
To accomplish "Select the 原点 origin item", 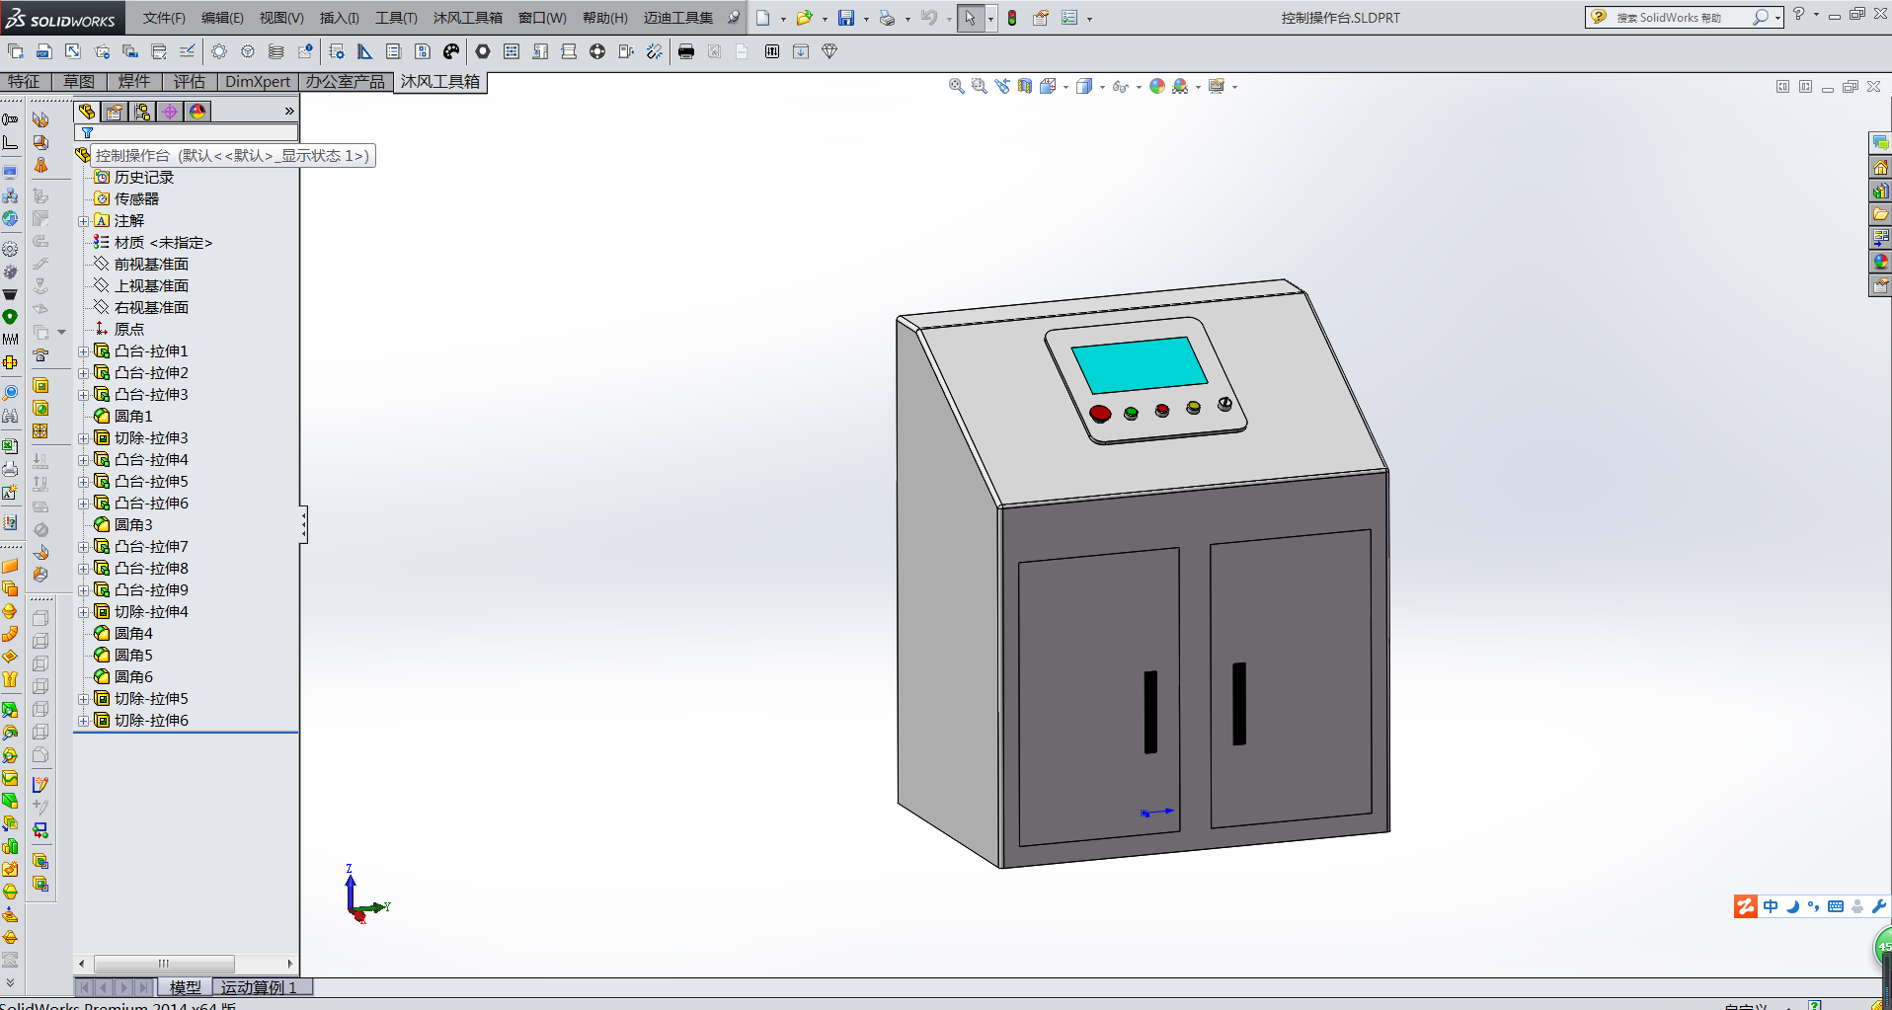I will 129,330.
